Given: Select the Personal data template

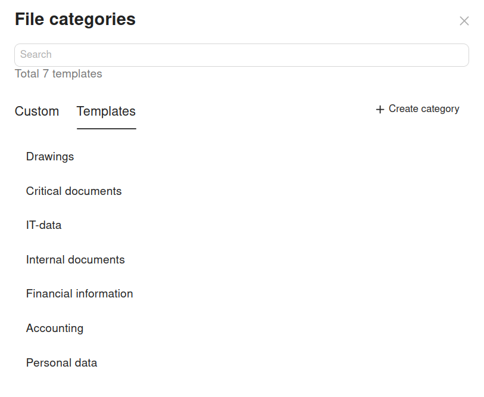Looking at the screenshot, I should pyautogui.click(x=62, y=363).
